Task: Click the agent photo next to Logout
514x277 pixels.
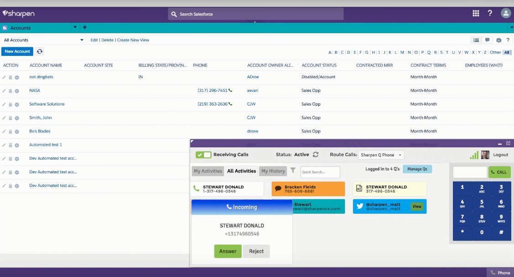Action: [x=485, y=155]
